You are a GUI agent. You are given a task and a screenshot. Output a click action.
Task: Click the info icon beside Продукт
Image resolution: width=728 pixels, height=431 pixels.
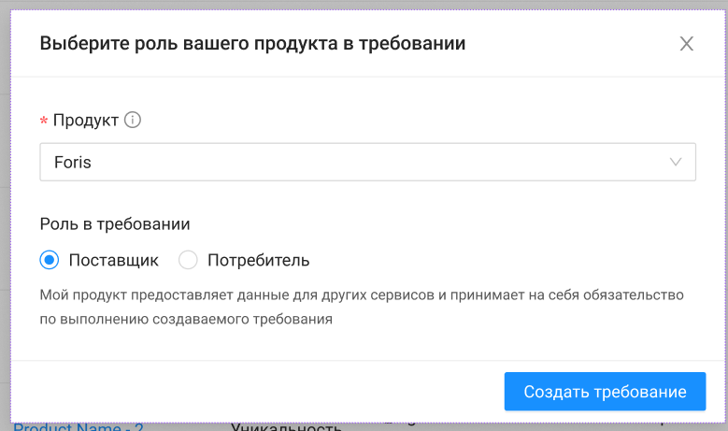(x=133, y=120)
